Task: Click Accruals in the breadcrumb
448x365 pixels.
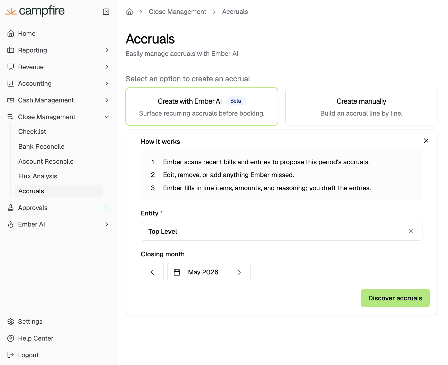Action: [235, 12]
